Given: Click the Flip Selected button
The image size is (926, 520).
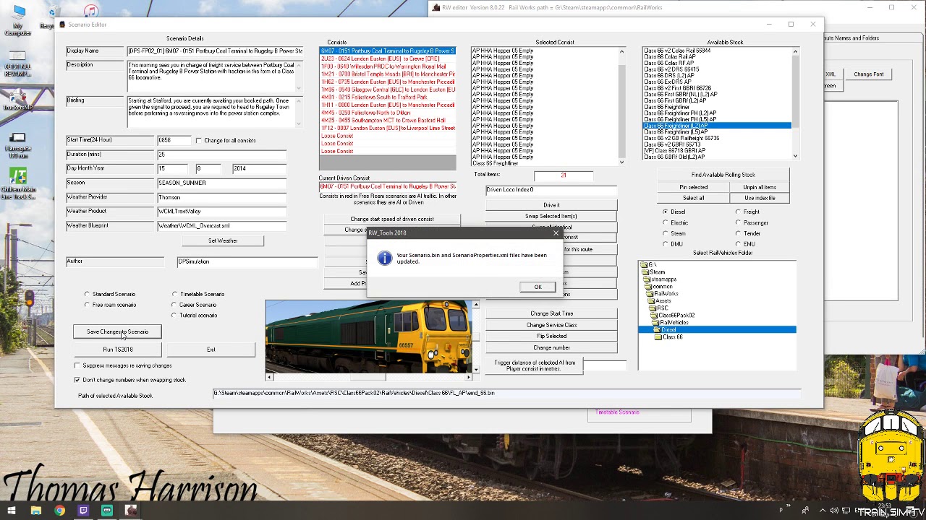Looking at the screenshot, I should (x=551, y=337).
